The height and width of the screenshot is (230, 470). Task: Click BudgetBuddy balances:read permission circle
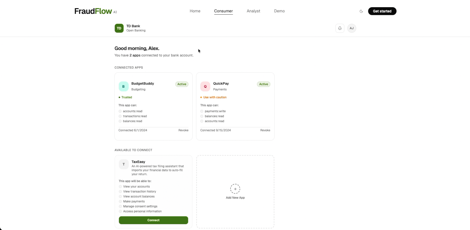pos(120,121)
